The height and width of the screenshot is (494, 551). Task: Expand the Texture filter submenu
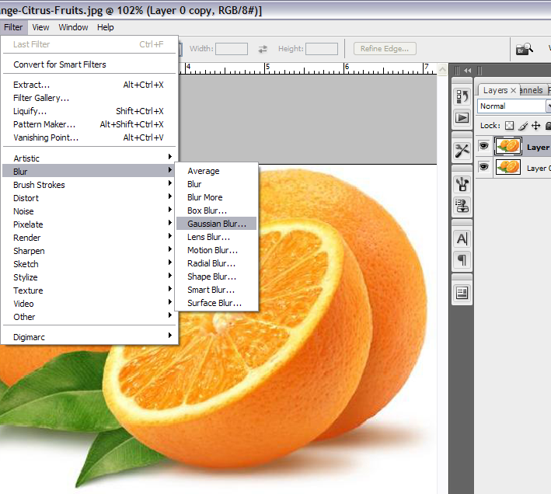coord(89,290)
